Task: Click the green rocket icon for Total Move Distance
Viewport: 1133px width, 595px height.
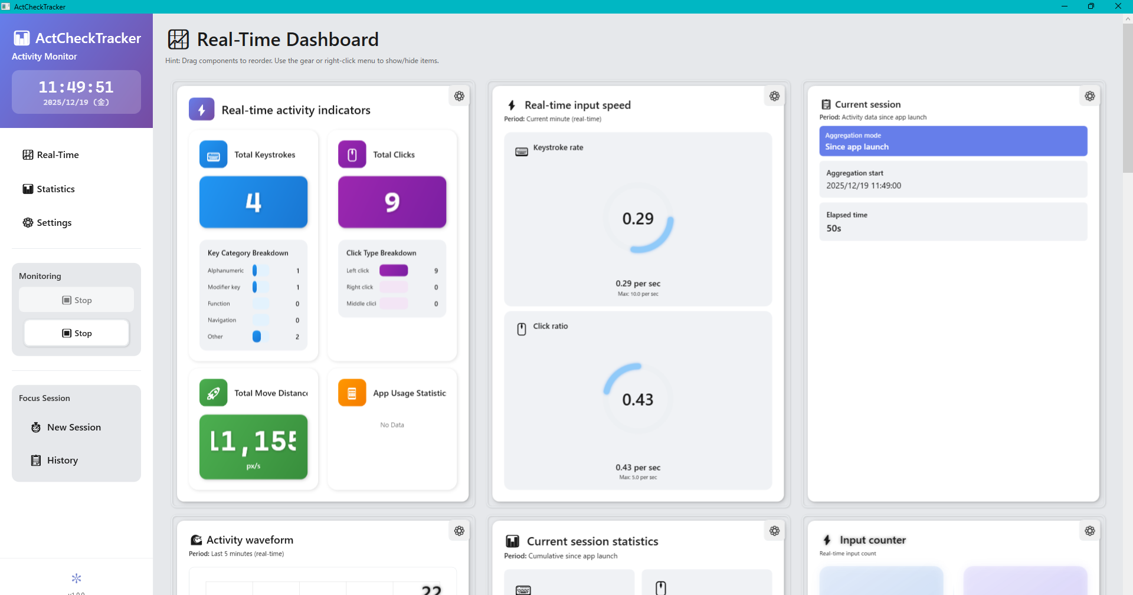Action: pos(213,393)
